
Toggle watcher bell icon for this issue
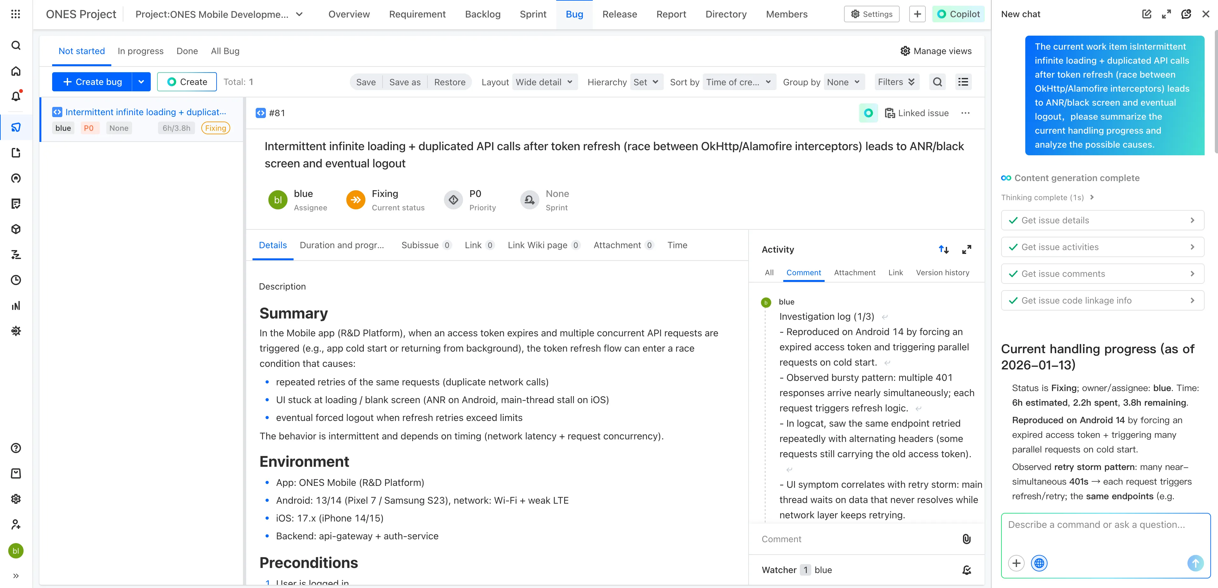point(966,570)
